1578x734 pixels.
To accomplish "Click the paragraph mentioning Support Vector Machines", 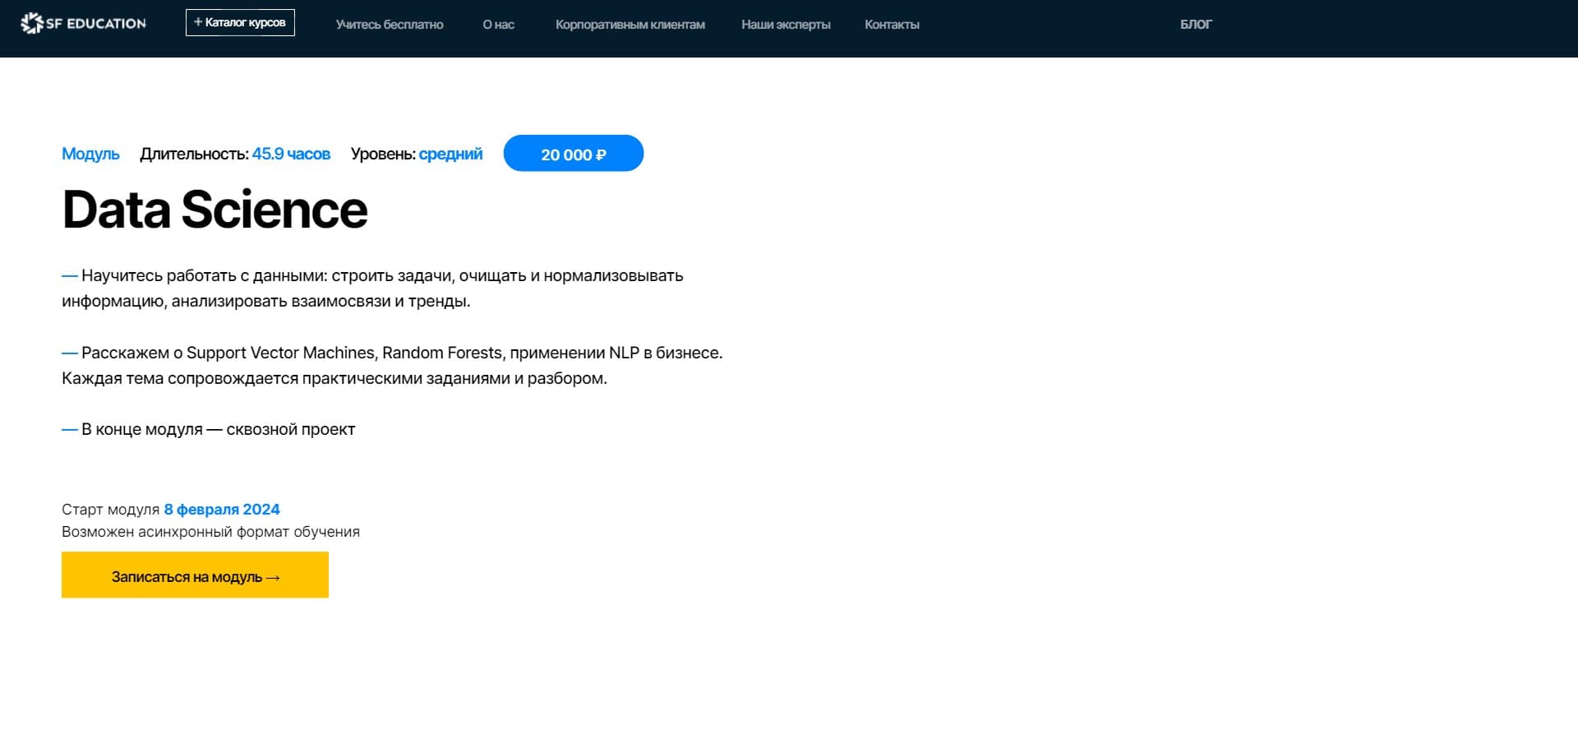I will pyautogui.click(x=392, y=366).
